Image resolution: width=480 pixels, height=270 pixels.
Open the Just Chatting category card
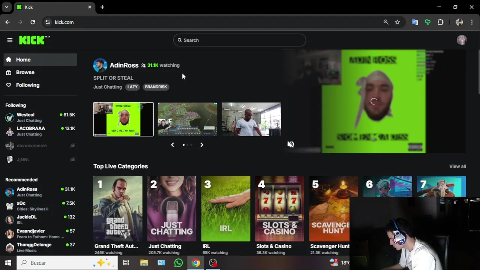(172, 208)
